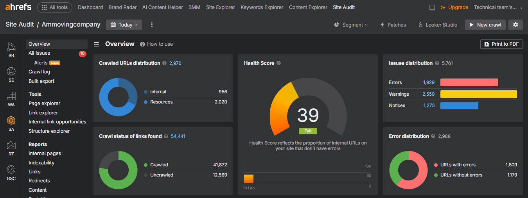The height and width of the screenshot is (198, 528).
Task: Switch to Site Explorer
Action: point(221,7)
